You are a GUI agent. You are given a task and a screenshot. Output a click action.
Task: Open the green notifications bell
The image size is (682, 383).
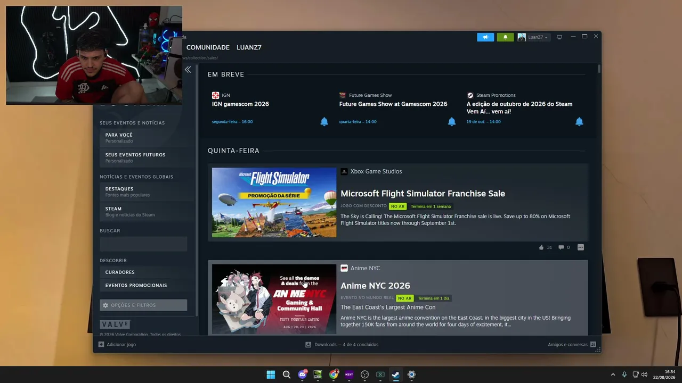tap(505, 37)
